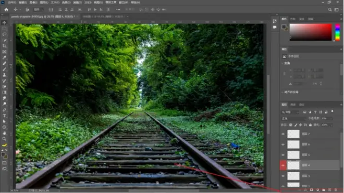This screenshot has height=193, width=344.
Task: Select the Eyedropper tool
Action: point(4,58)
